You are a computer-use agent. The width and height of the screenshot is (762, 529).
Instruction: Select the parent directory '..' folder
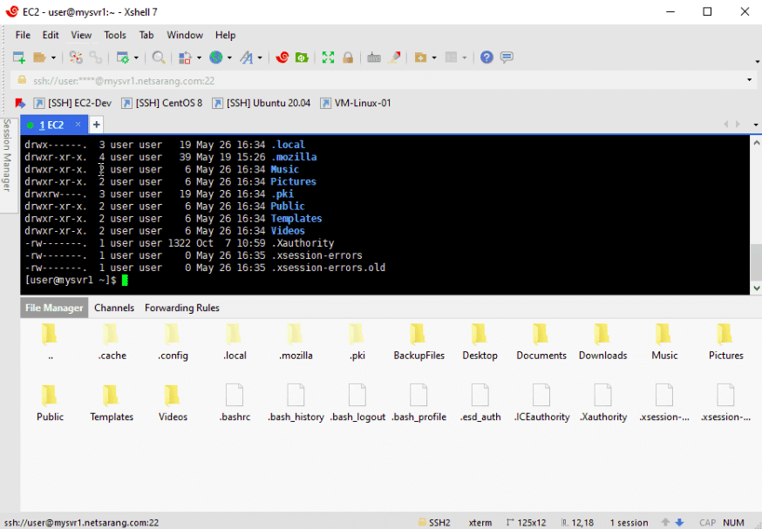50,342
